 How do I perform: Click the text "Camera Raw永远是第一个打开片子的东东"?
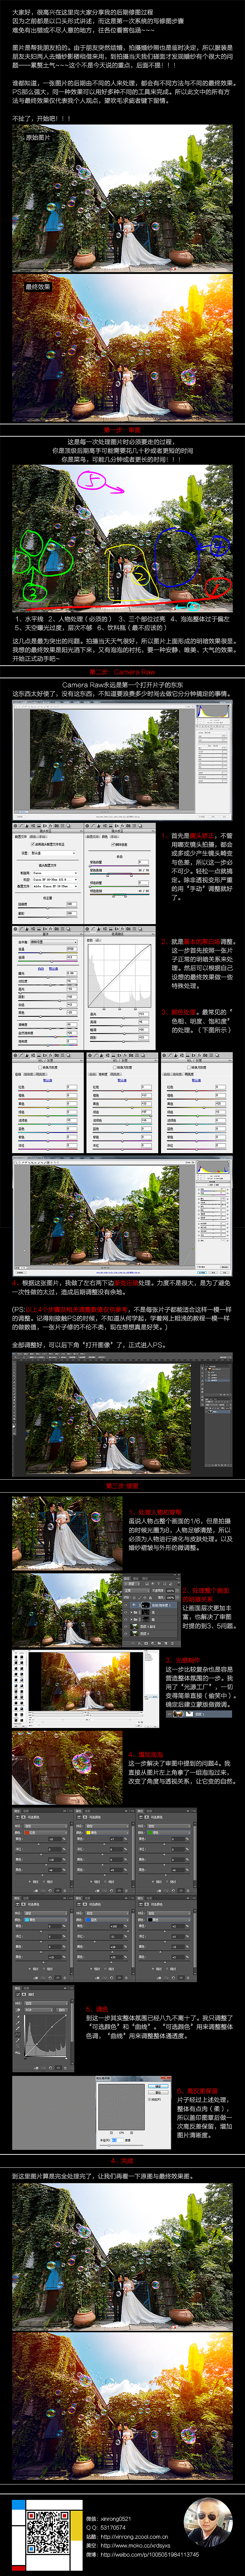[122, 685]
